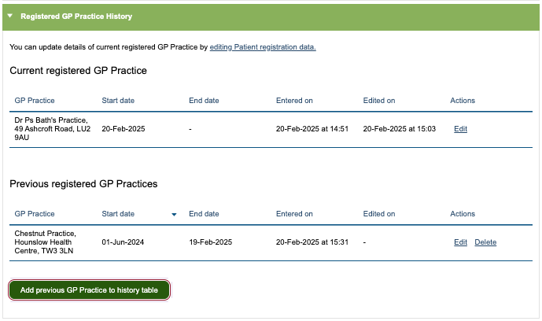
Task: Edit the Chestnut Practice history entry
Action: pos(460,242)
